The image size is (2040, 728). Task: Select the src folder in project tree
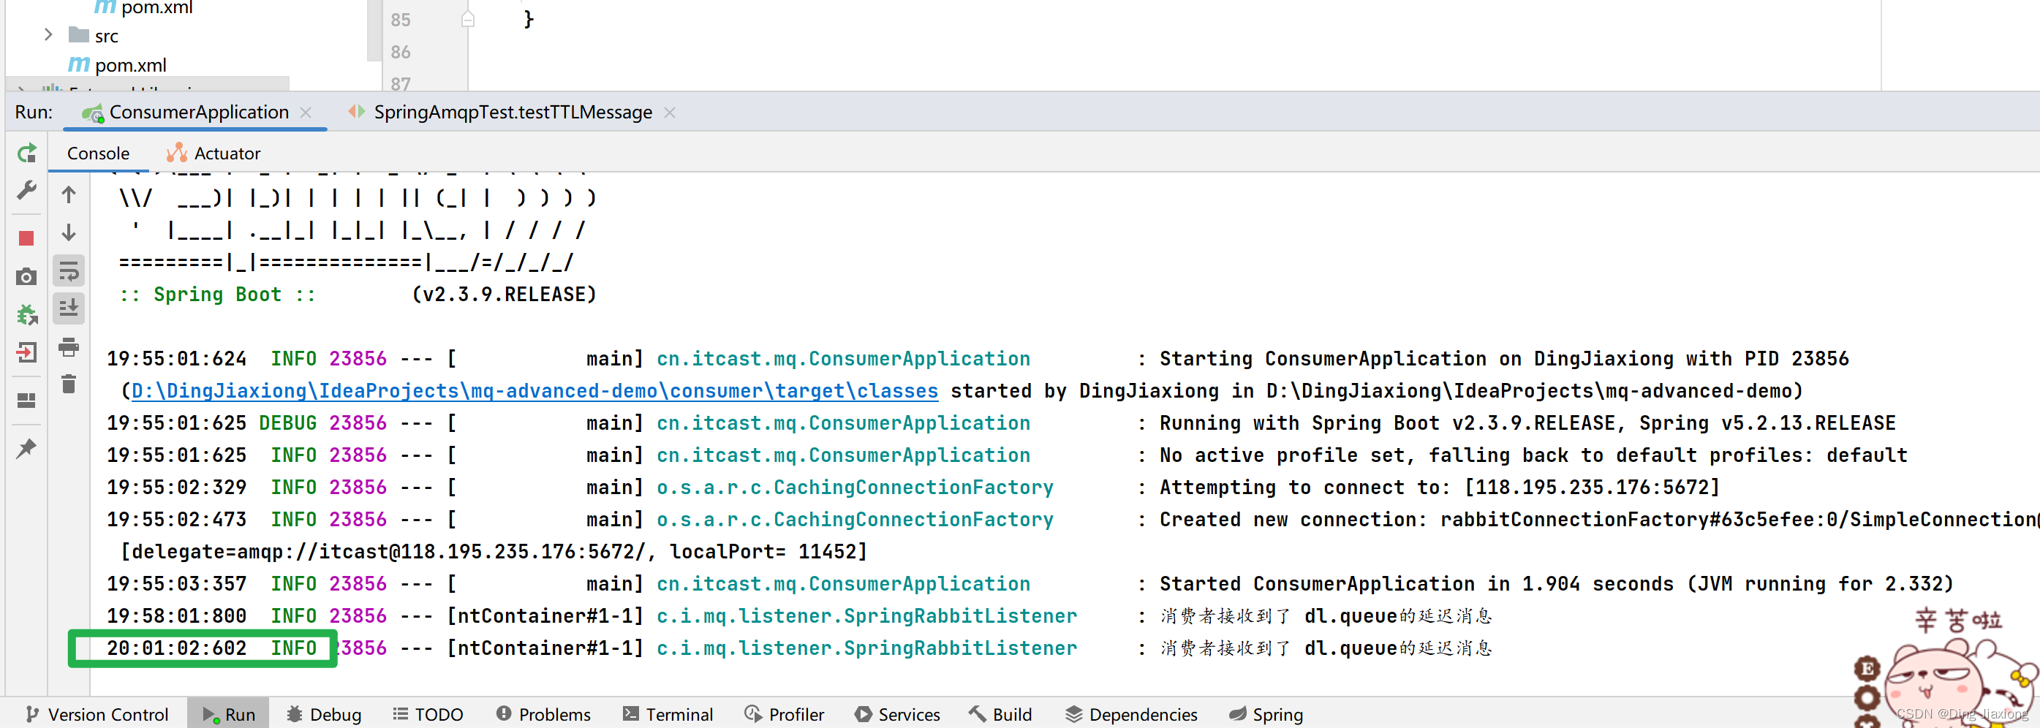[x=94, y=36]
